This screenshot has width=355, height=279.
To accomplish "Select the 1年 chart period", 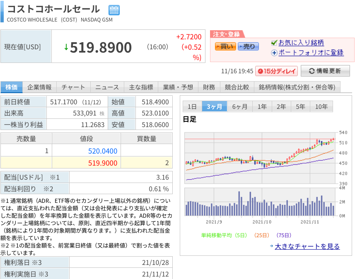I will (x=262, y=106).
